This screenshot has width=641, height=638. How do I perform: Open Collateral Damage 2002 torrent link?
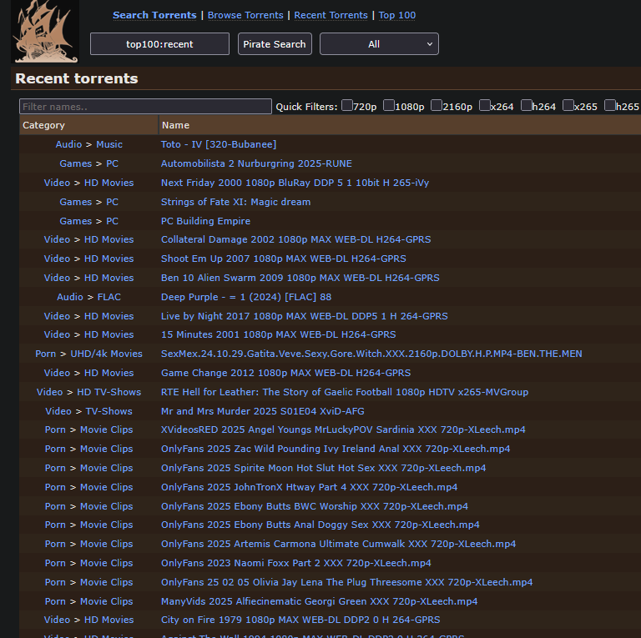coord(296,239)
